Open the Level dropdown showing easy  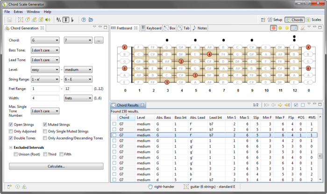click(x=45, y=69)
